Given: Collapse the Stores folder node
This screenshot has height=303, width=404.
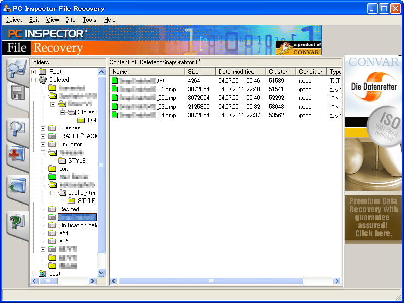Looking at the screenshot, I should pos(62,112).
